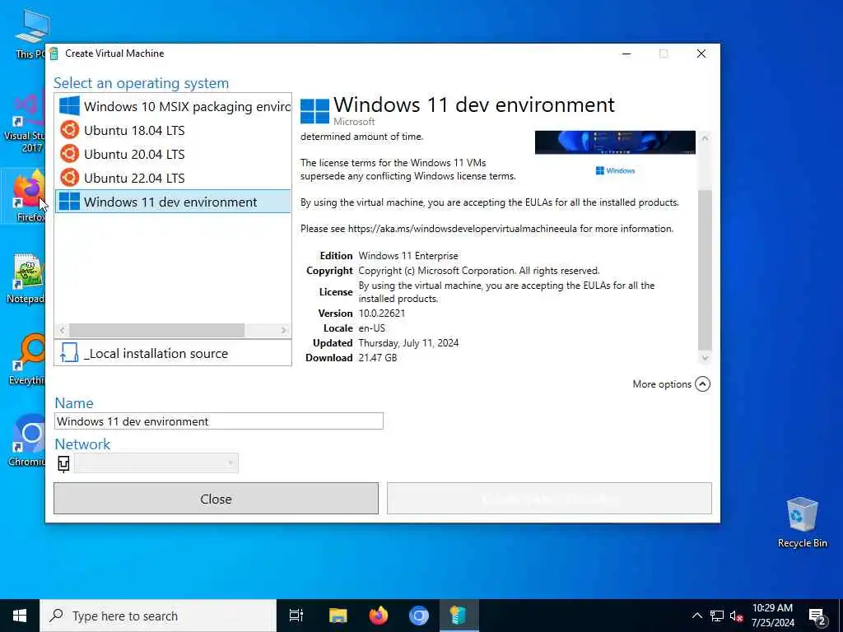Open Task View from the taskbar
This screenshot has height=632, width=843.
click(x=296, y=616)
